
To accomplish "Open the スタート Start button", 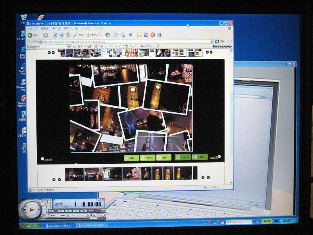I will (30, 226).
